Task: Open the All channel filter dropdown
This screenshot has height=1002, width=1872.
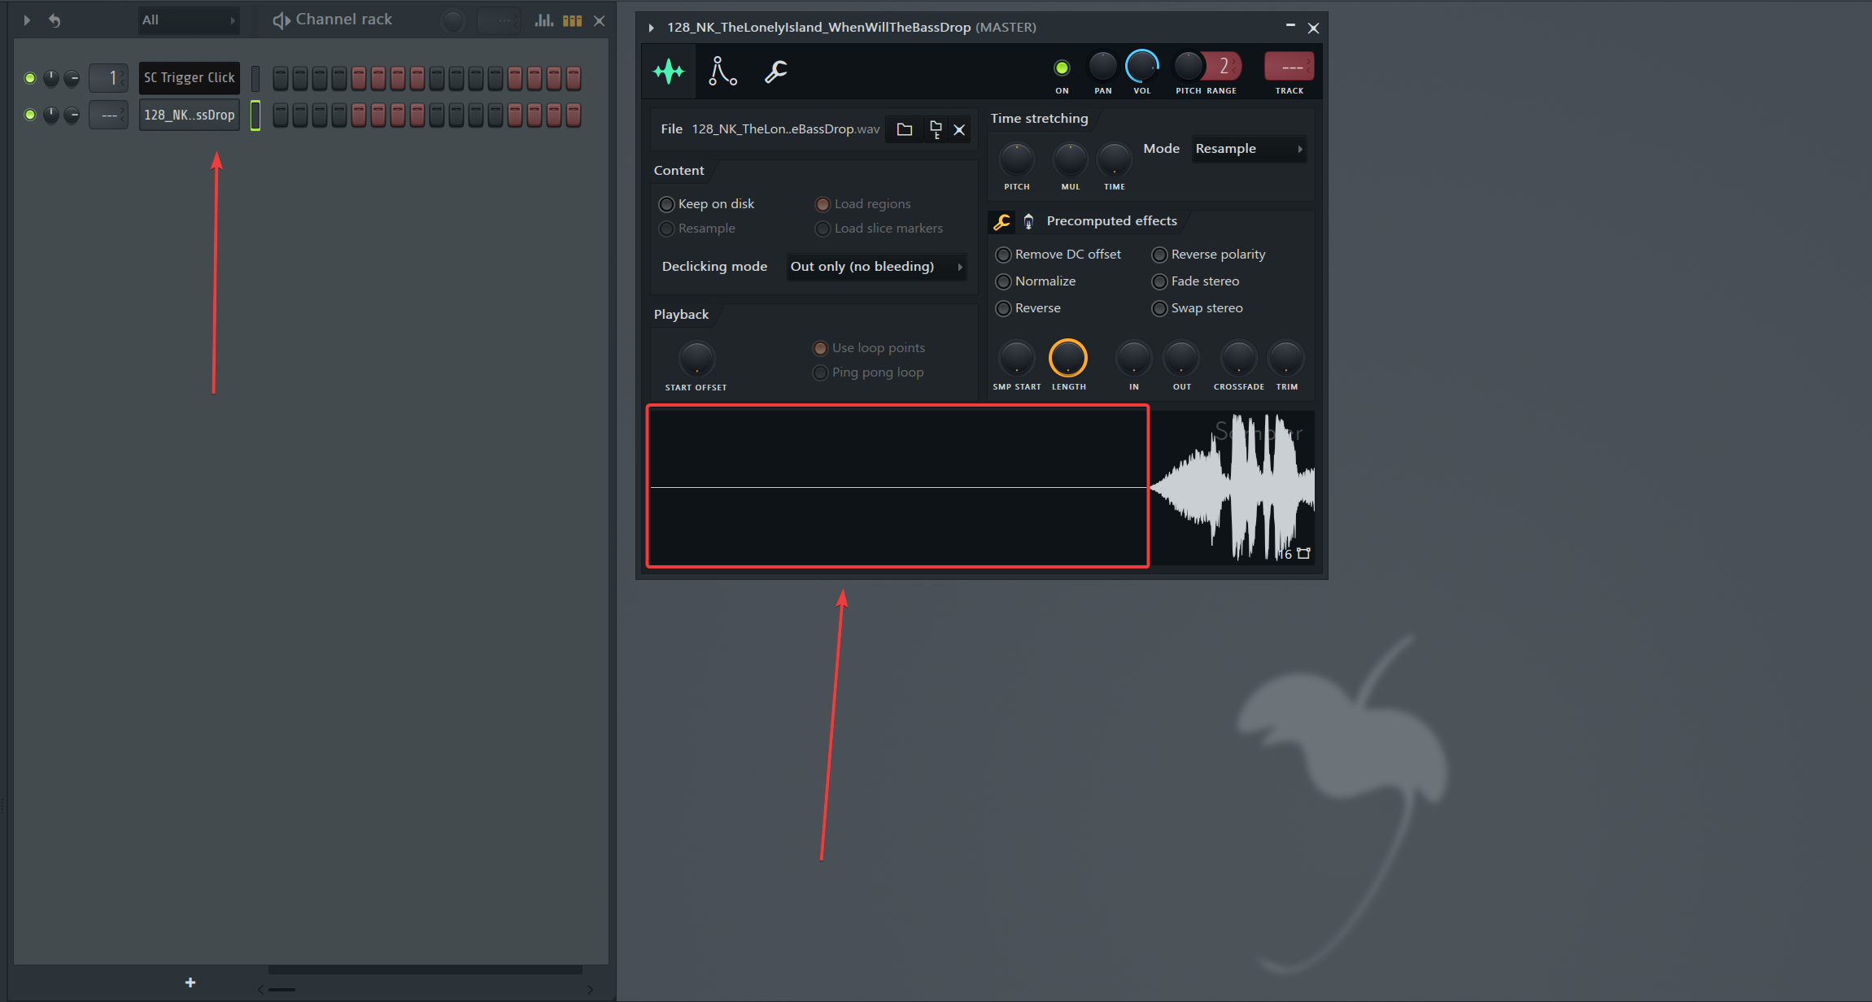Action: (x=187, y=20)
